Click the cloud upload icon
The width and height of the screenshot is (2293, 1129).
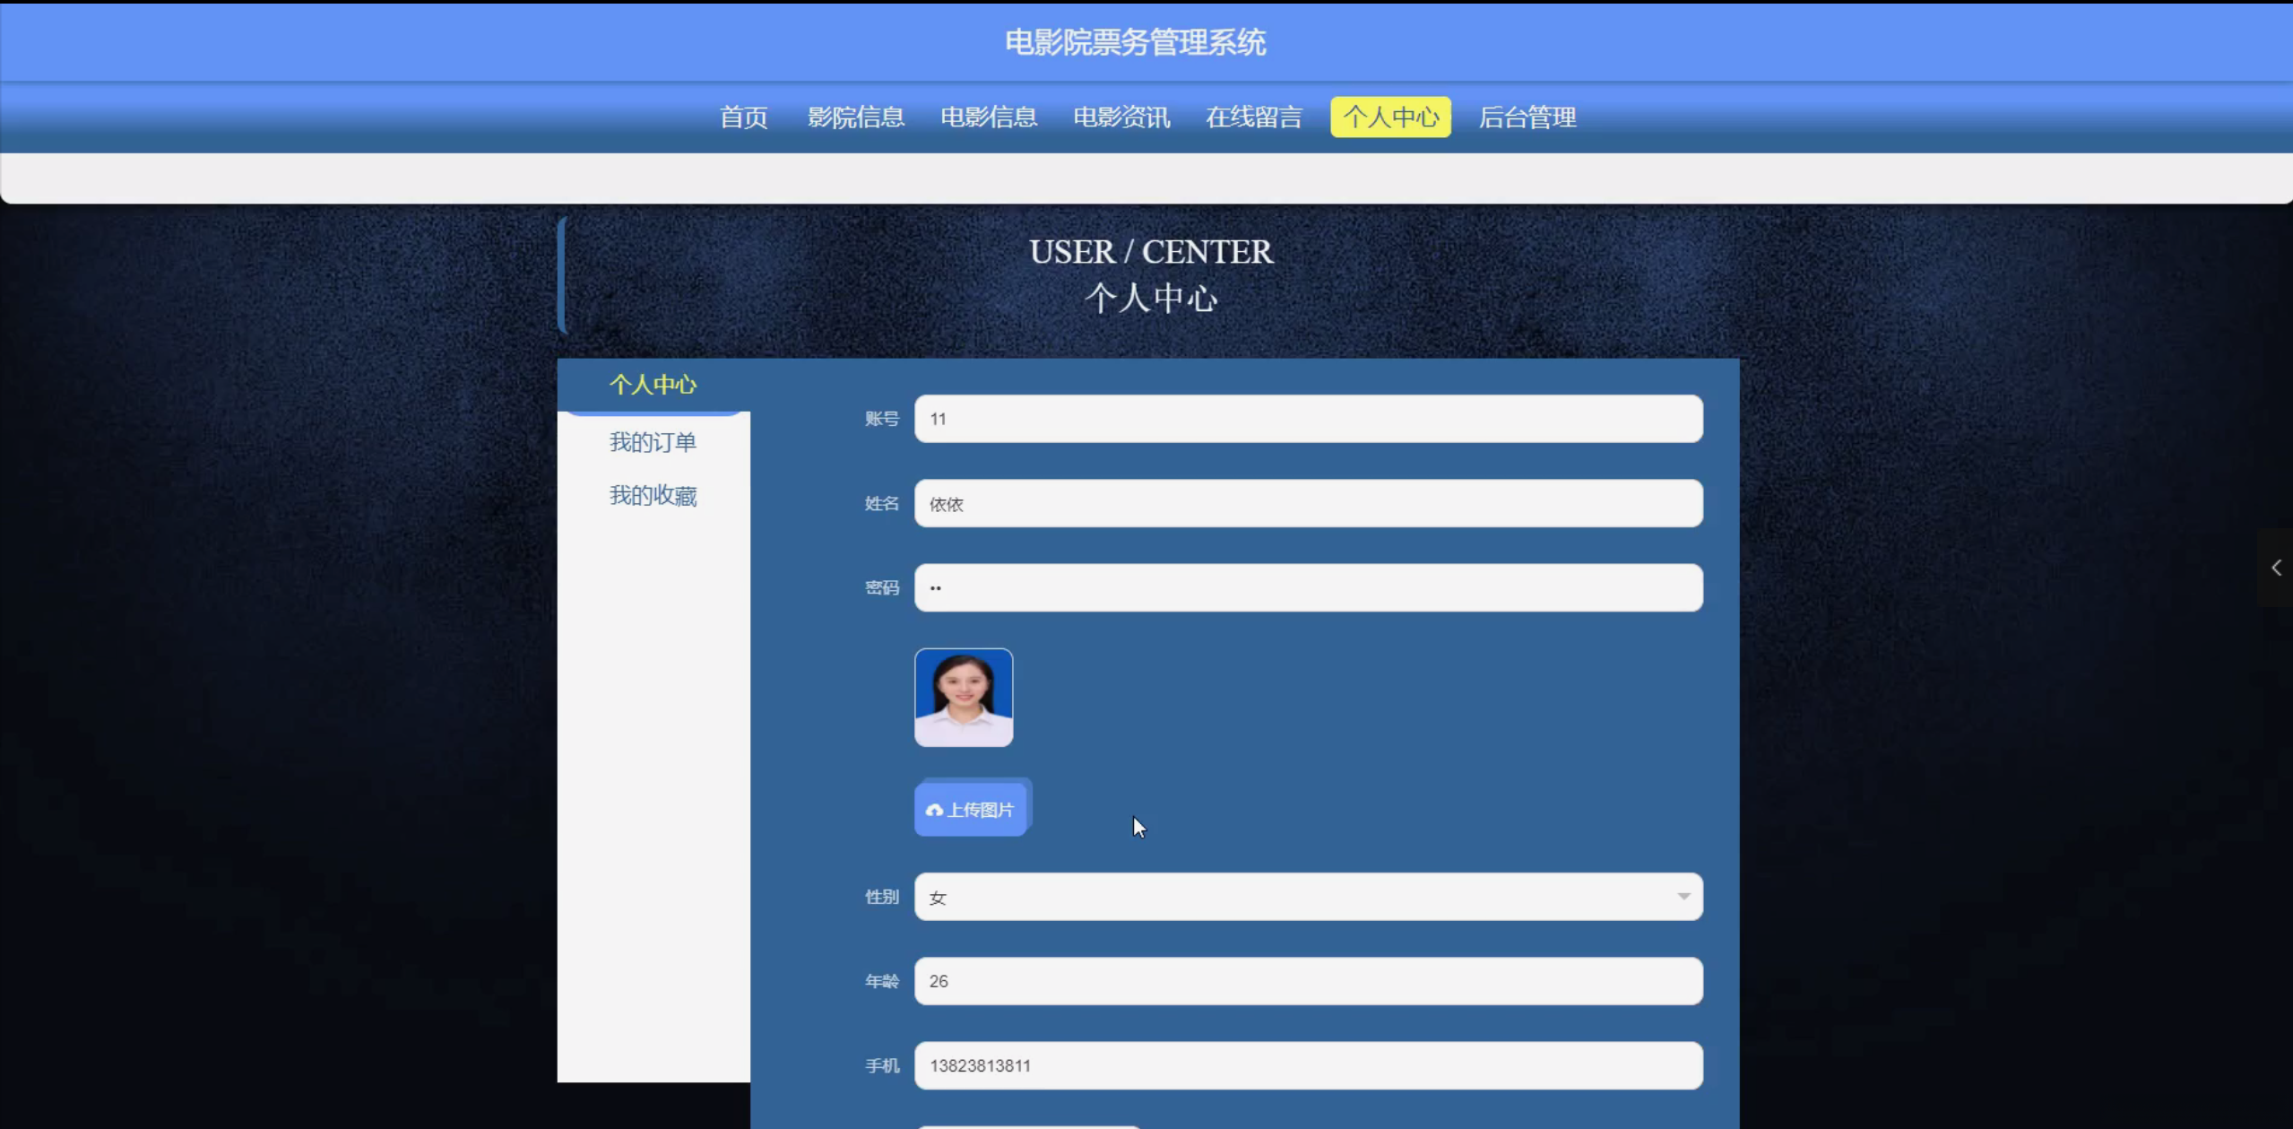[x=934, y=810]
